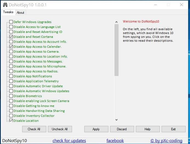This screenshot has width=190, height=144.
Task: Tick Disable Application Telemetry checkbox
Action: point(11,81)
